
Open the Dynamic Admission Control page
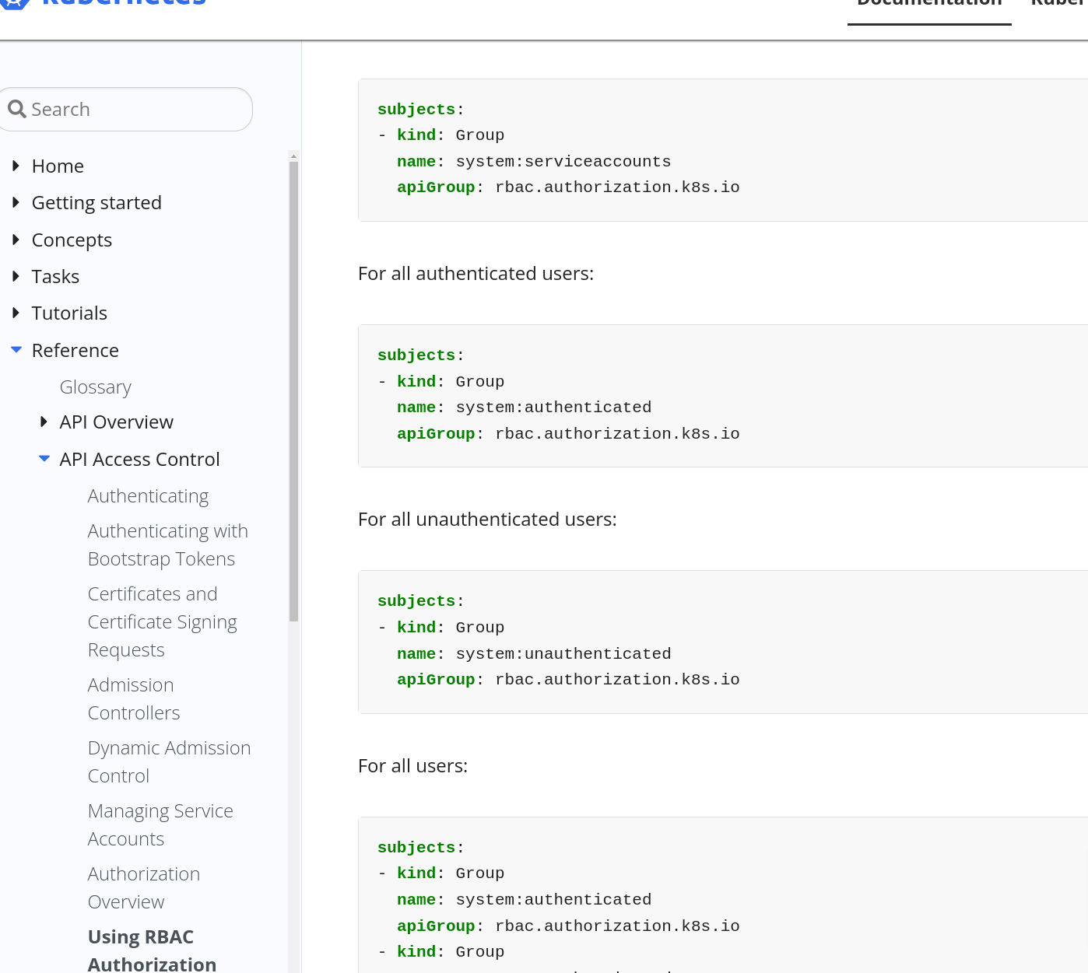coord(169,761)
